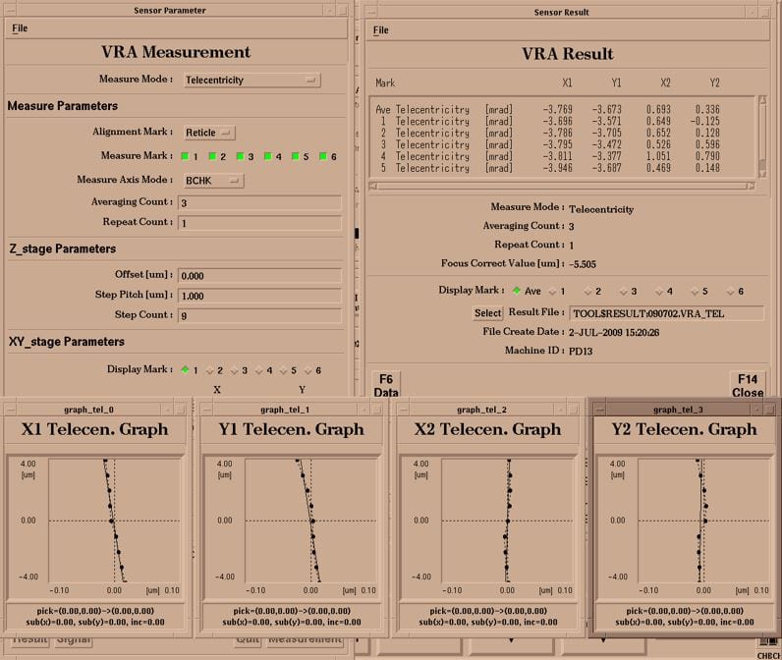Select XY stage Display Mark 3 radio
Image resolution: width=782 pixels, height=660 pixels.
[235, 370]
